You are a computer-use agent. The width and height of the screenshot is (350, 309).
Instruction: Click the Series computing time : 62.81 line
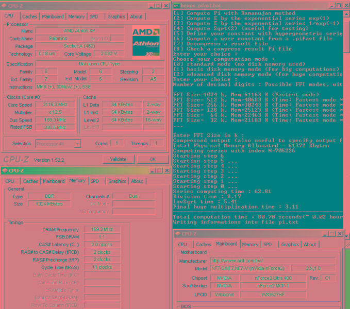pos(222,192)
